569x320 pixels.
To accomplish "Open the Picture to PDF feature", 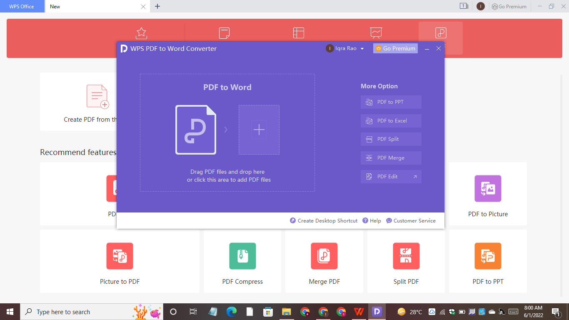I will [120, 261].
